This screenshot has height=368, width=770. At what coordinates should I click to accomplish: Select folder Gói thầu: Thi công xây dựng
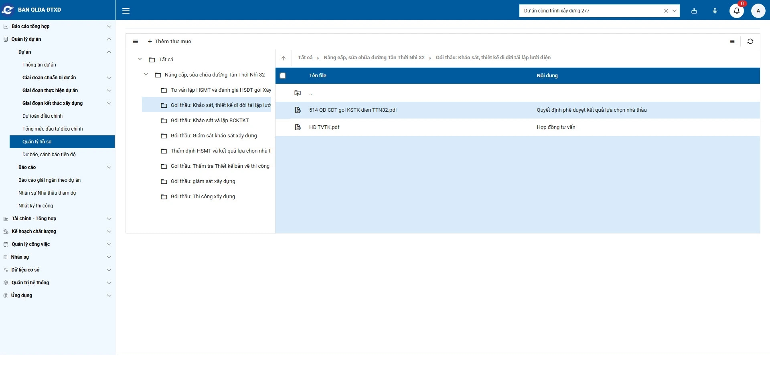pos(203,197)
